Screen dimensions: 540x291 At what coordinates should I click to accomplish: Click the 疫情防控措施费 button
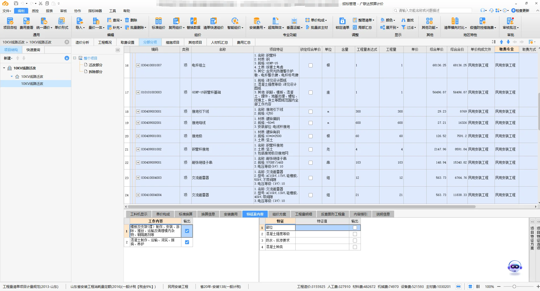[x=483, y=23]
